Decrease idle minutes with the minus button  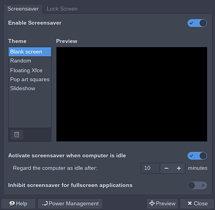[166, 168]
